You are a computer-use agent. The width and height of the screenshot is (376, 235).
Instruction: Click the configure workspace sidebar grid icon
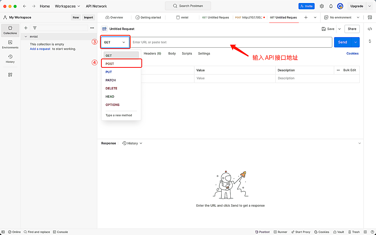[x=10, y=75]
